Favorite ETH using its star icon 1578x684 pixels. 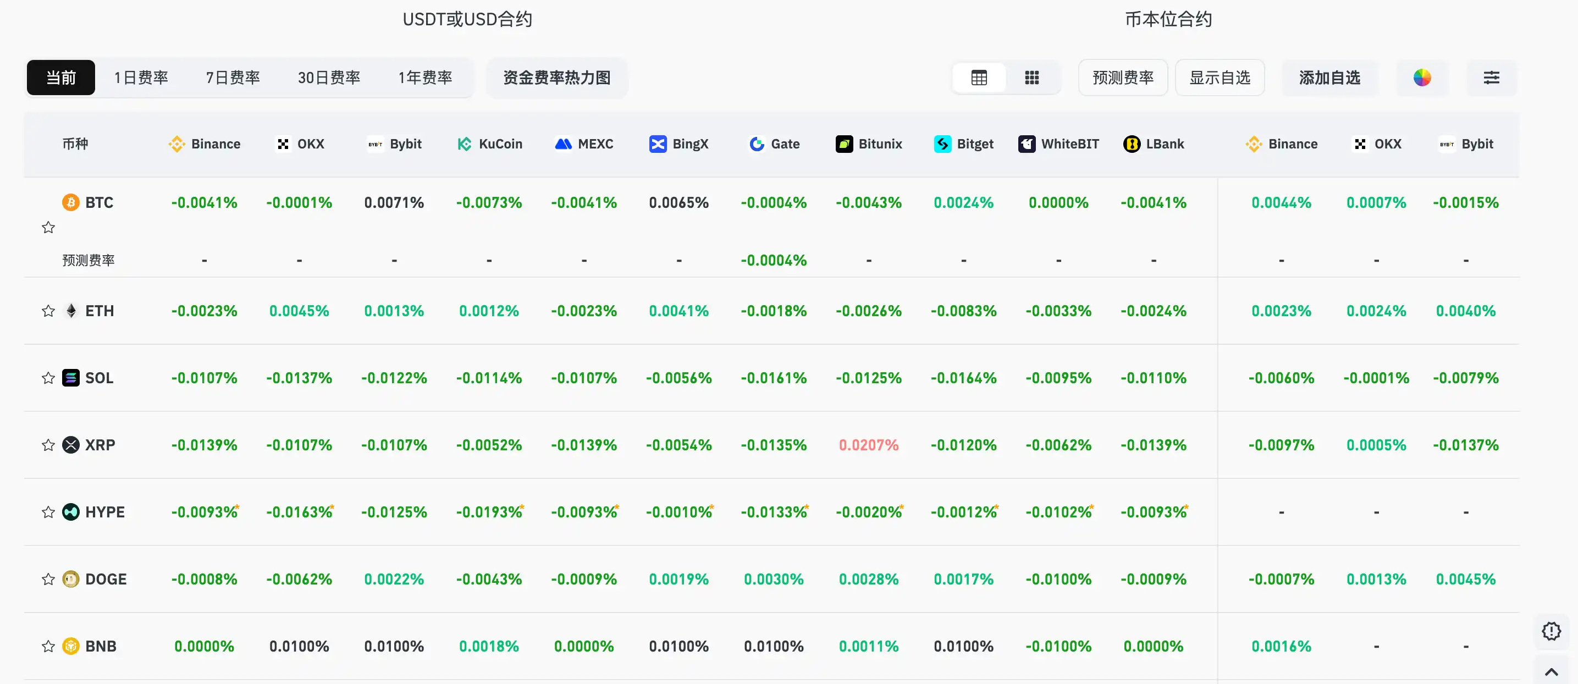click(x=48, y=311)
